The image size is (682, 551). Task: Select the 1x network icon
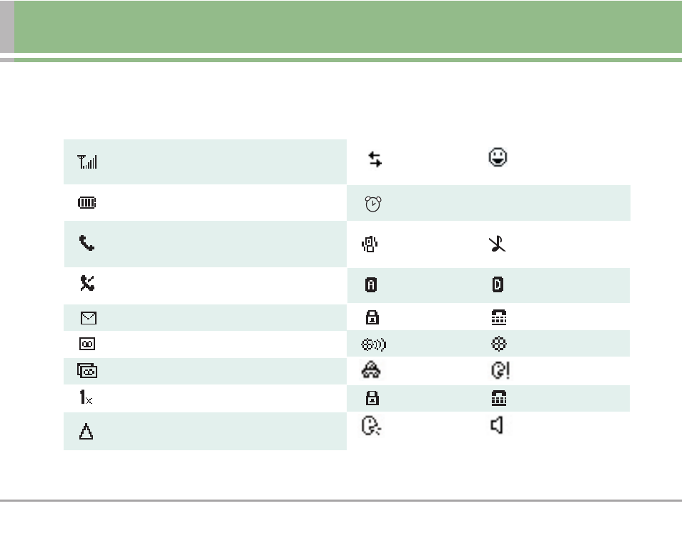(86, 397)
